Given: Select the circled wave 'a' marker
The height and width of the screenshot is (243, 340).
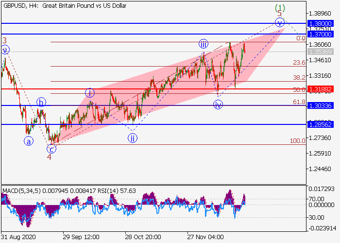Looking at the screenshot, I should [x=29, y=141].
